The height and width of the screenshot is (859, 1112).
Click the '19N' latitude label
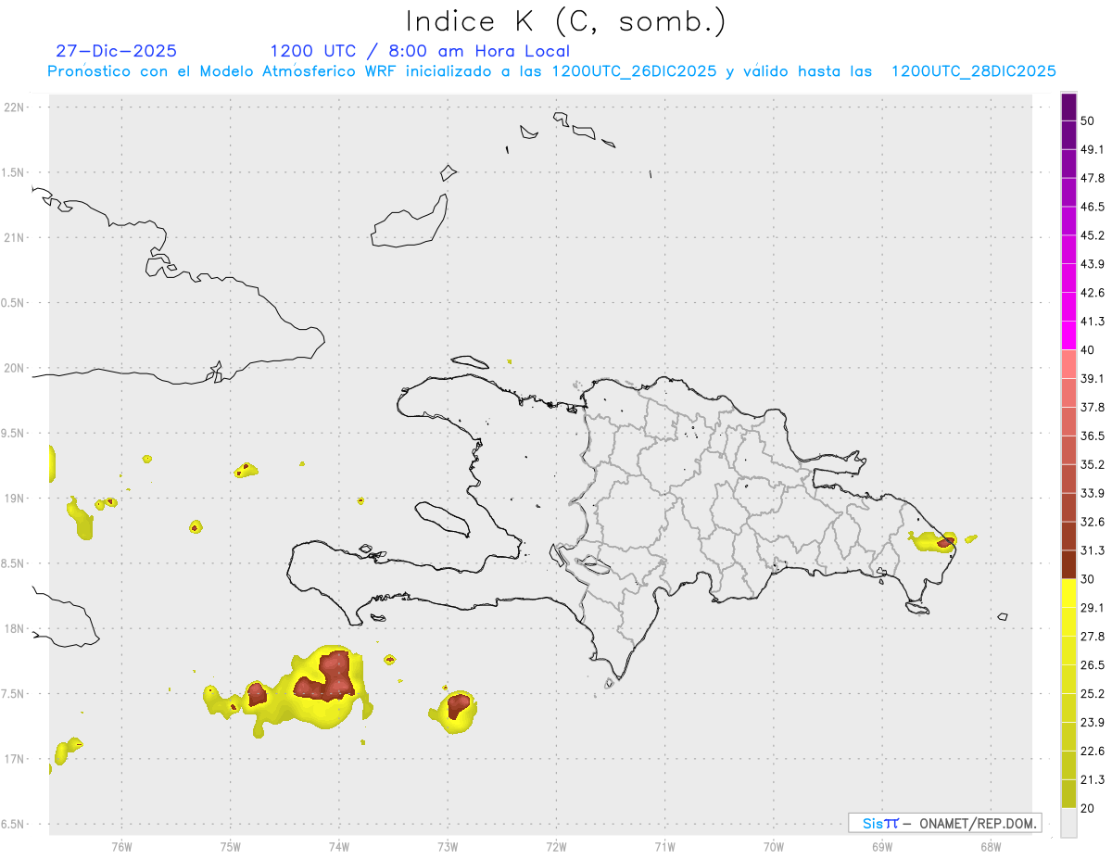coord(16,499)
